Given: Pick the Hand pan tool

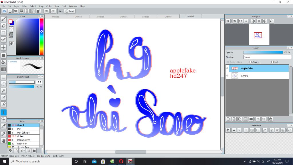Looking at the screenshot, I should coord(3,141).
